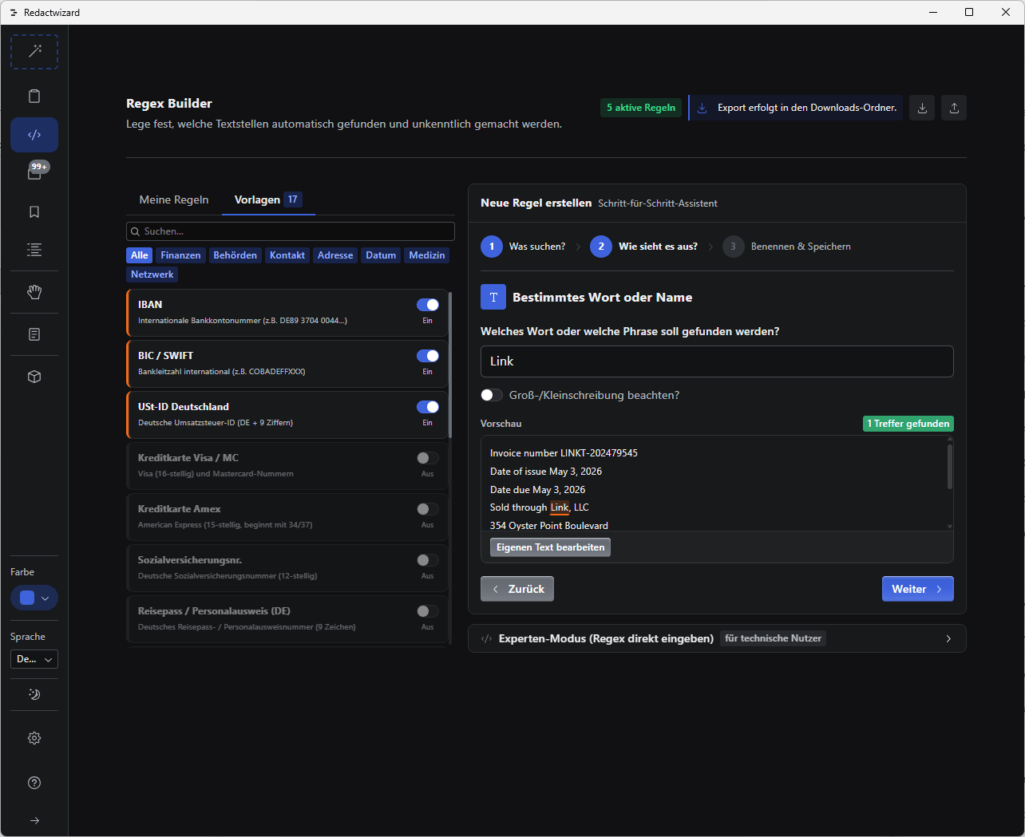This screenshot has height=837, width=1025.
Task: Toggle dark mode with the moon icon
Action: pos(34,694)
